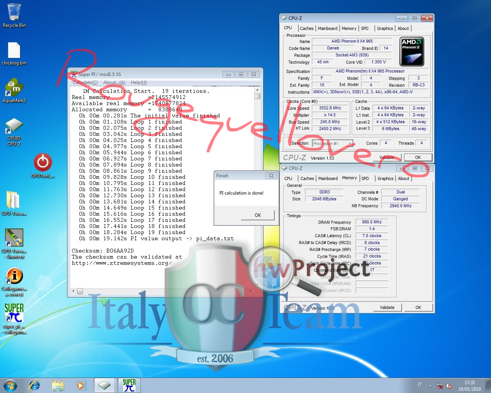The width and height of the screenshot is (491, 393).
Task: Click the IT language indicator
Action: 420,385
